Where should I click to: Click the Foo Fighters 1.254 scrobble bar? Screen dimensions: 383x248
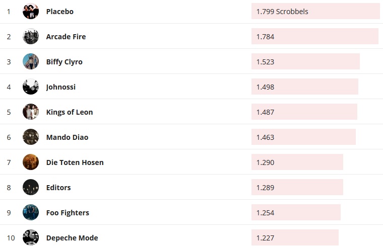296,212
